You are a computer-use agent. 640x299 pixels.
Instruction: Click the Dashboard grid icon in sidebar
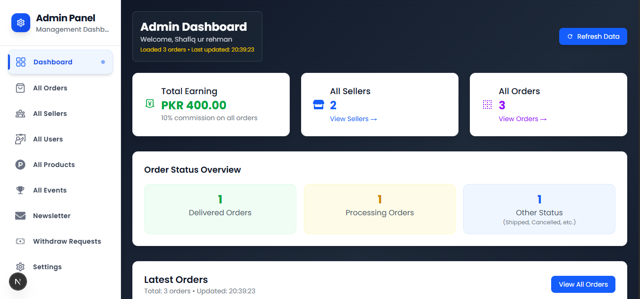coord(21,62)
